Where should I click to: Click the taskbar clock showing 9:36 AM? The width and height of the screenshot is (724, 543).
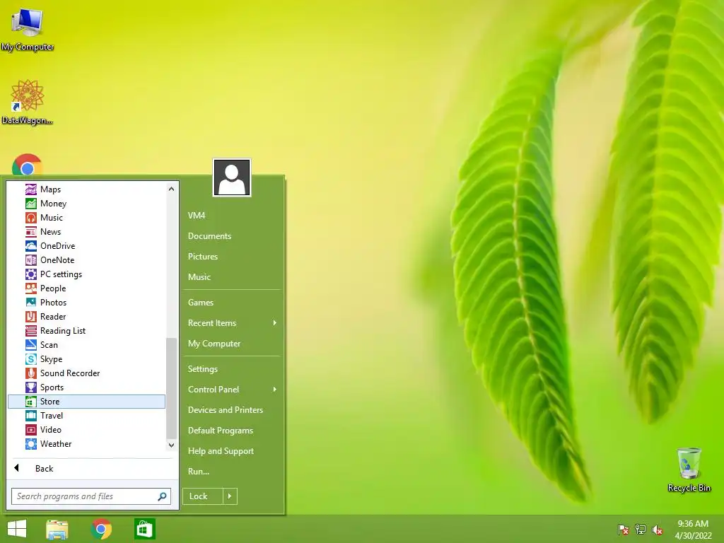pyautogui.click(x=693, y=530)
